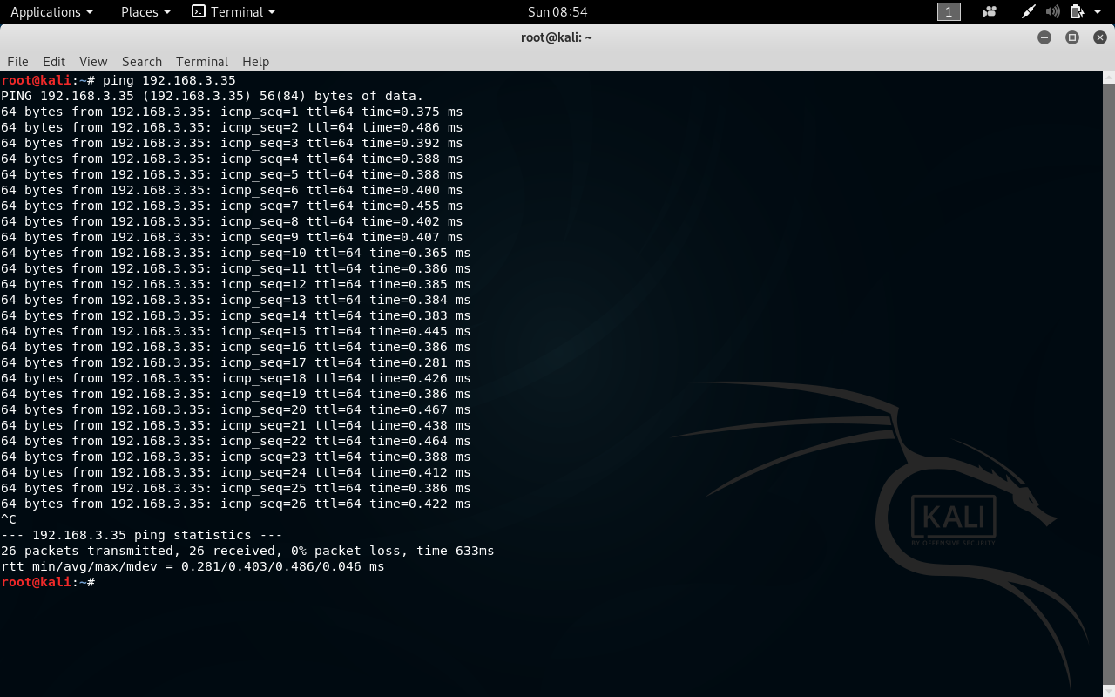Screen dimensions: 1115x697
Task: Click the root@kali window title bar text
Action: [x=557, y=37]
